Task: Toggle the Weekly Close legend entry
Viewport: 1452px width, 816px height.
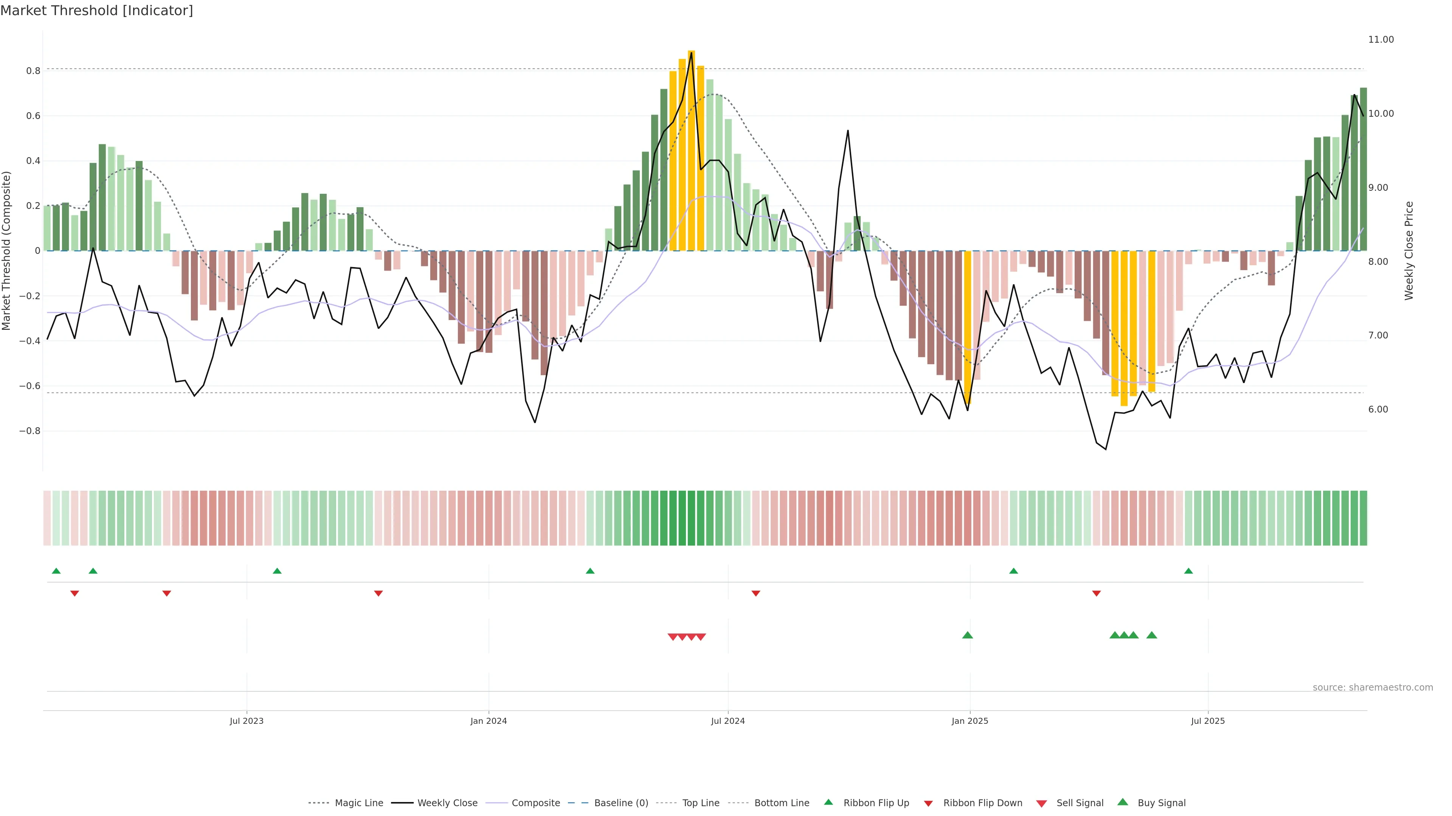Action: [447, 803]
